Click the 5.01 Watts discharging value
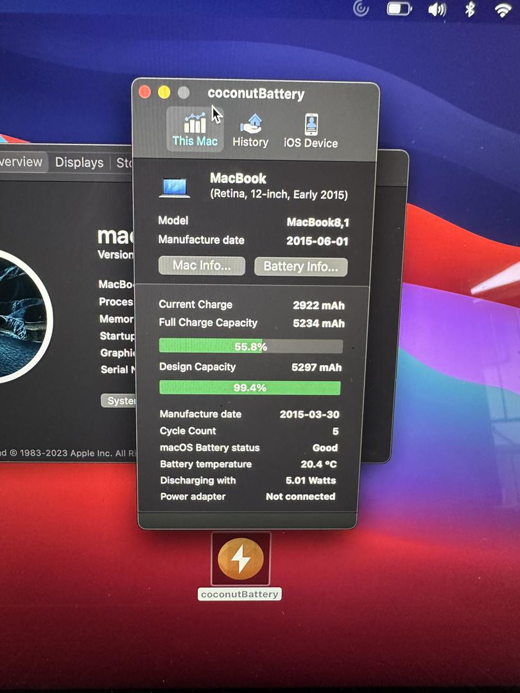520x693 pixels. [311, 481]
